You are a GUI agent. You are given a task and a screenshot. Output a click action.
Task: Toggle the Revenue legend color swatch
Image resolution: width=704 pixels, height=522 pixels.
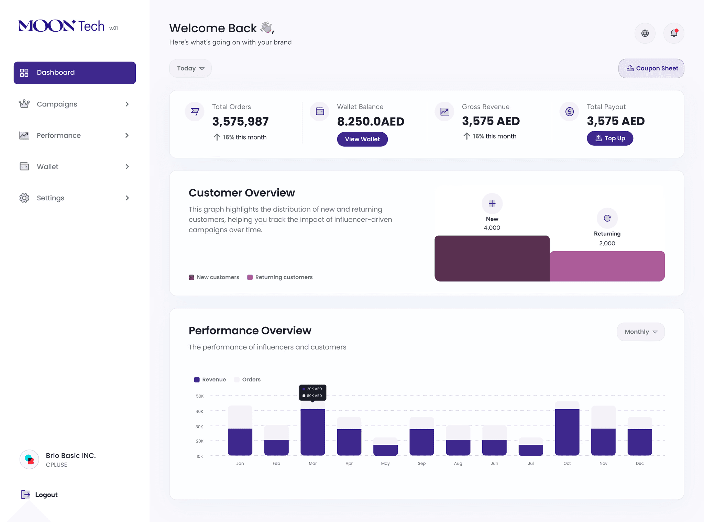point(197,379)
